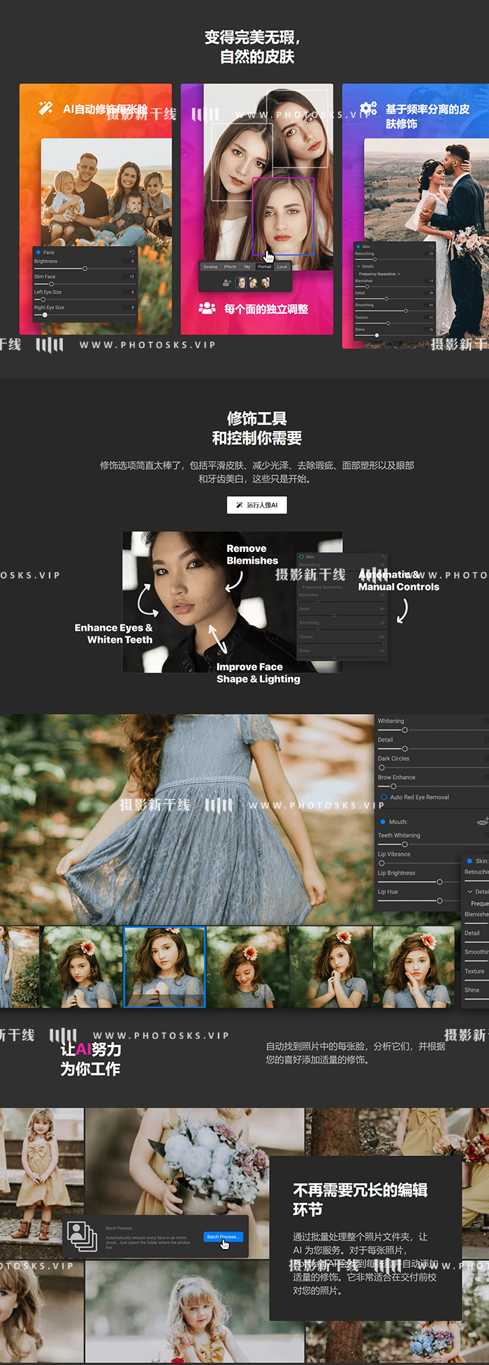Toggle the Skin dot beside Lip Vibrance slider
The image size is (489, 1365).
[469, 861]
